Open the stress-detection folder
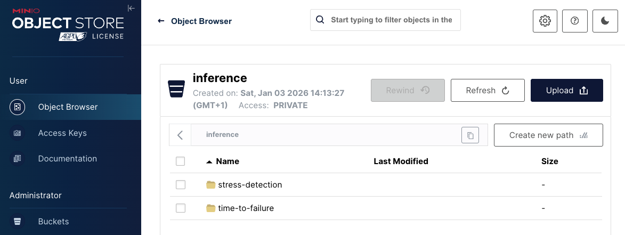The height and width of the screenshot is (235, 625). tap(249, 185)
